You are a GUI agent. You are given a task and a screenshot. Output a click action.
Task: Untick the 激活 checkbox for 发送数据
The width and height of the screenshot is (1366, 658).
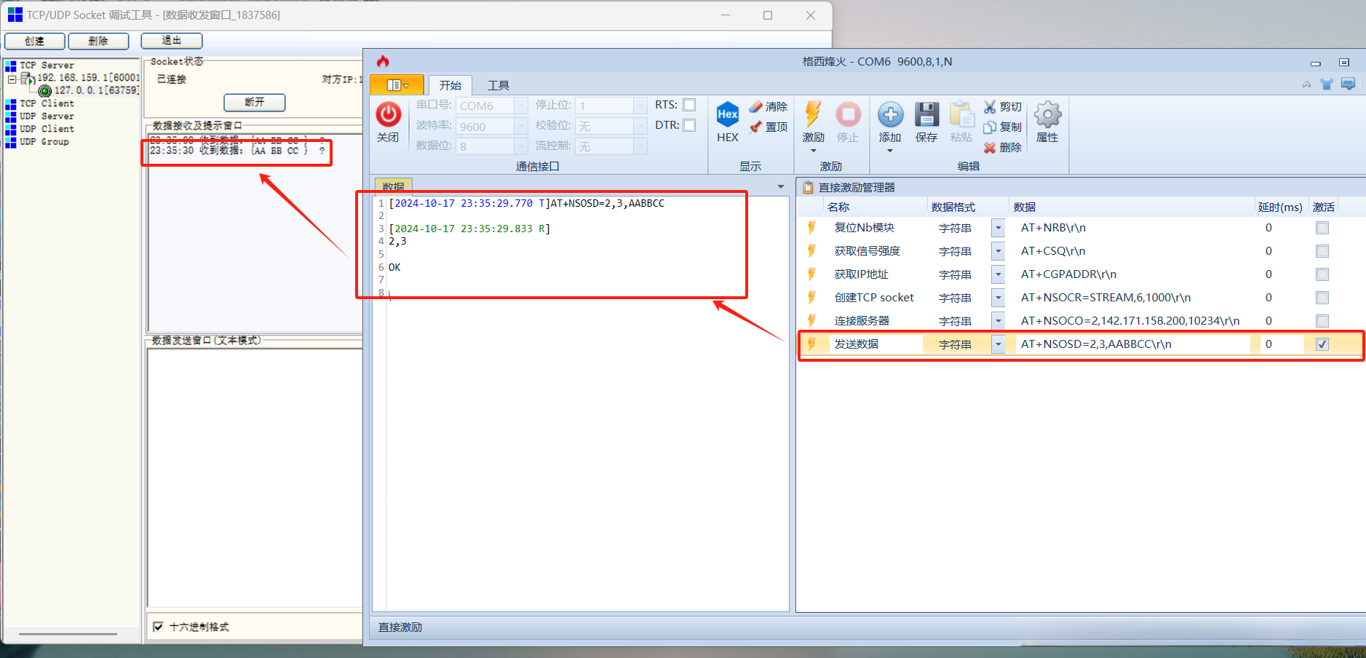1322,344
